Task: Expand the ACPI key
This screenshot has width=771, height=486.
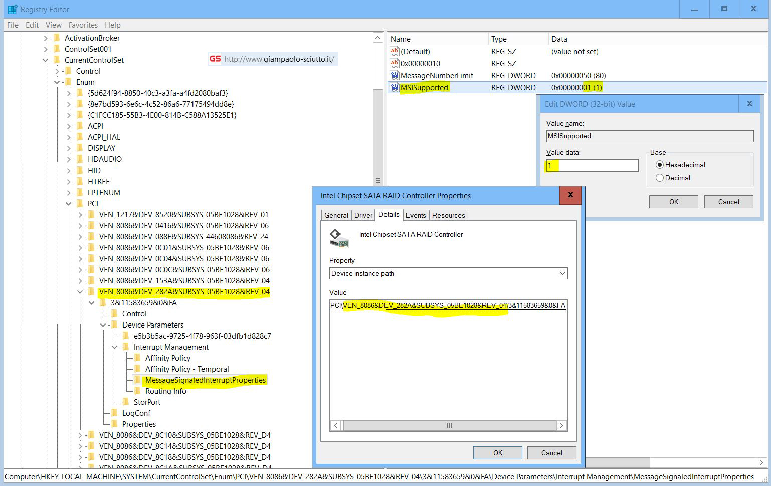Action: (68, 126)
